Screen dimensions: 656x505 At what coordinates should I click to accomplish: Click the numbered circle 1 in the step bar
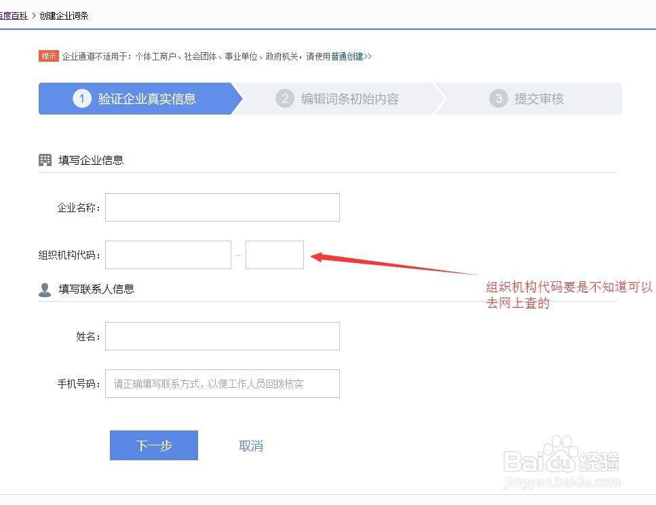82,98
